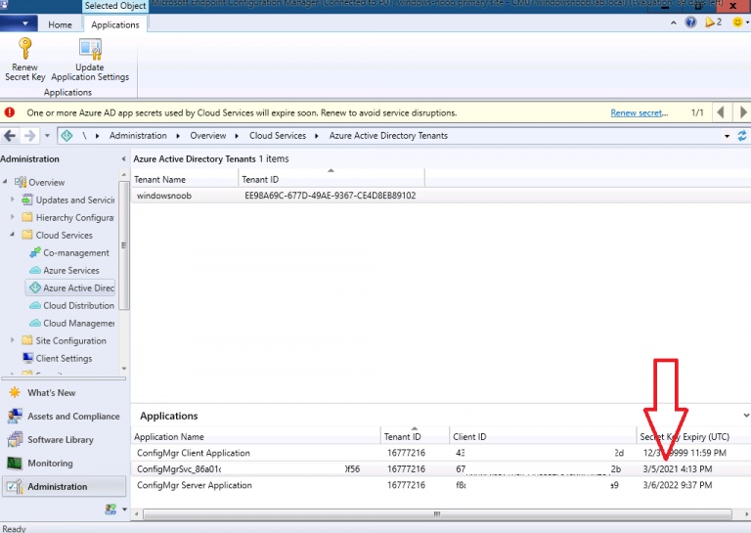Viewport: 751px width, 533px height.
Task: Select the Co-management node icon
Action: pyautogui.click(x=35, y=253)
